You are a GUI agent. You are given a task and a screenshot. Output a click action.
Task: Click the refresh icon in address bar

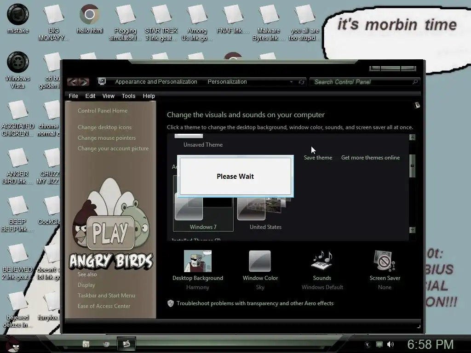click(301, 82)
